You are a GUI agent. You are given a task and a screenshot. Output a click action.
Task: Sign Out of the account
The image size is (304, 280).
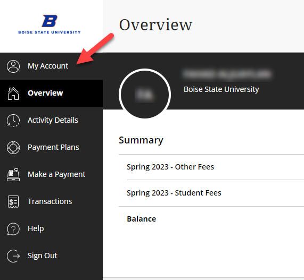point(52,256)
